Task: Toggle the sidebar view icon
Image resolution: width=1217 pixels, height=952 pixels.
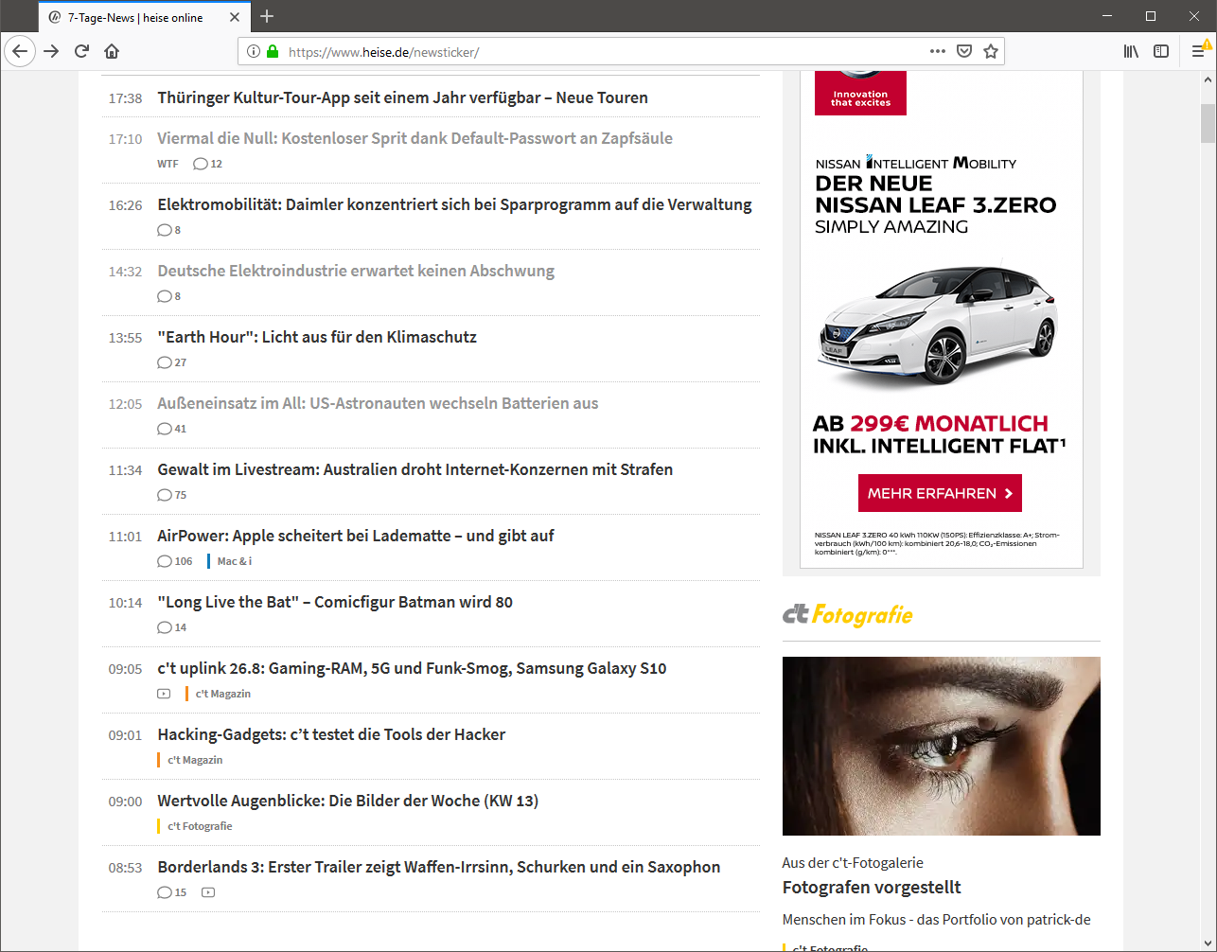Action: click(x=1161, y=51)
